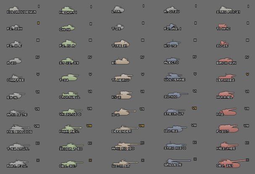Click the tier VI badge beside KV-2
Viewport: 255px width, 174px height.
[142, 91]
